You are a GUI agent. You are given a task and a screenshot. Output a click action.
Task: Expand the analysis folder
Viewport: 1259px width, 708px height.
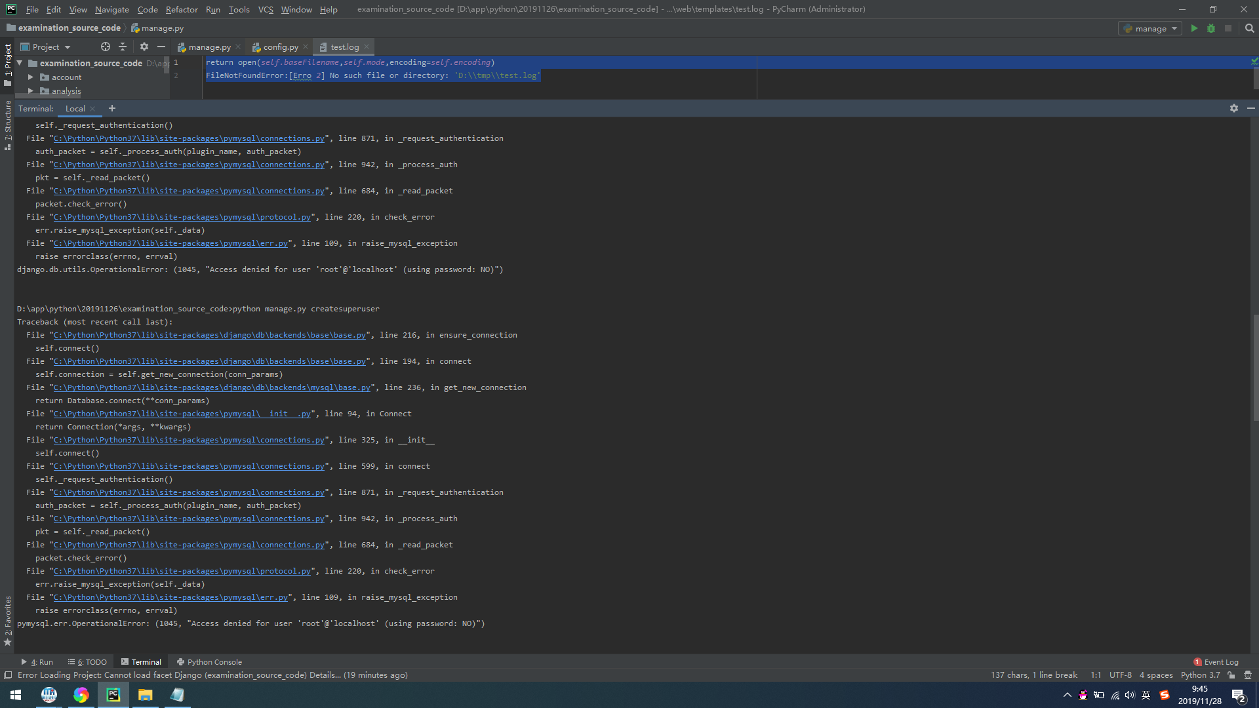31,90
